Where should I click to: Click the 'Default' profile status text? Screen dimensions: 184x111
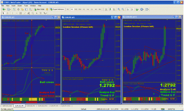point(84,109)
